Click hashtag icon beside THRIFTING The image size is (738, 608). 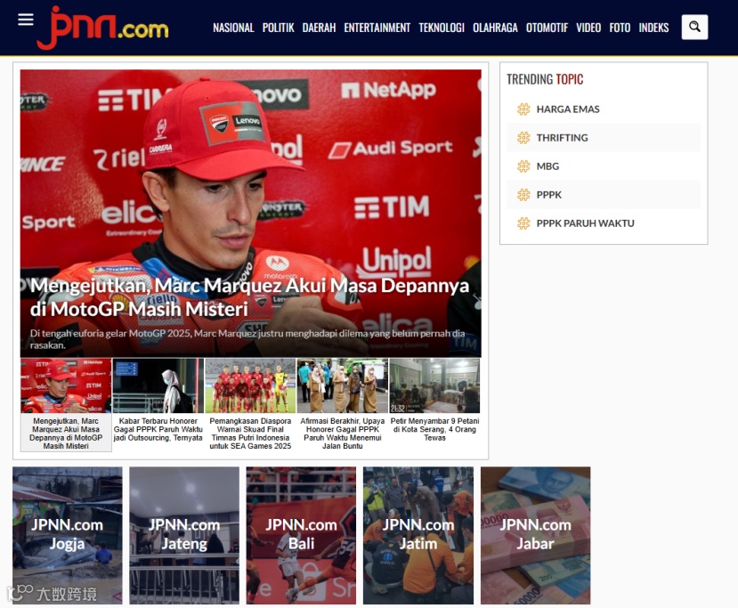(x=523, y=138)
